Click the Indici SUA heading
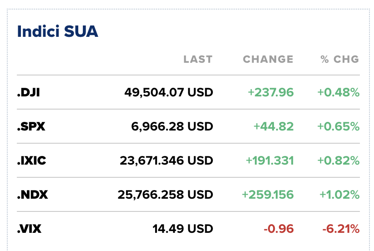The image size is (374, 251). pyautogui.click(x=57, y=32)
